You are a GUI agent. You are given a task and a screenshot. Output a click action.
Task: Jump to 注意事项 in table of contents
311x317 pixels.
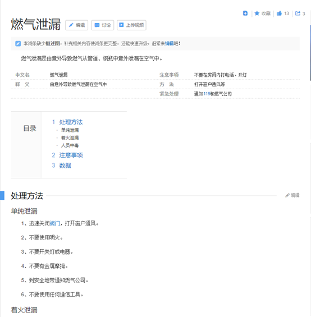(x=71, y=155)
